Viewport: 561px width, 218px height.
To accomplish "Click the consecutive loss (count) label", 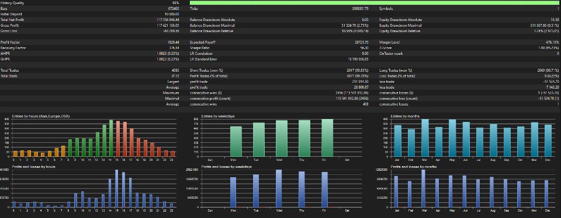I will click(x=397, y=99).
